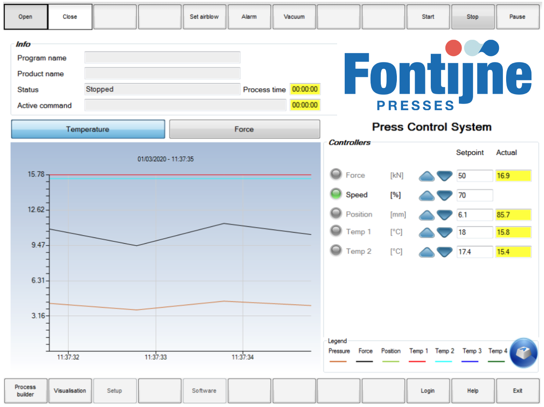Decrease Temp 2 setpoint down arrow

(x=445, y=252)
